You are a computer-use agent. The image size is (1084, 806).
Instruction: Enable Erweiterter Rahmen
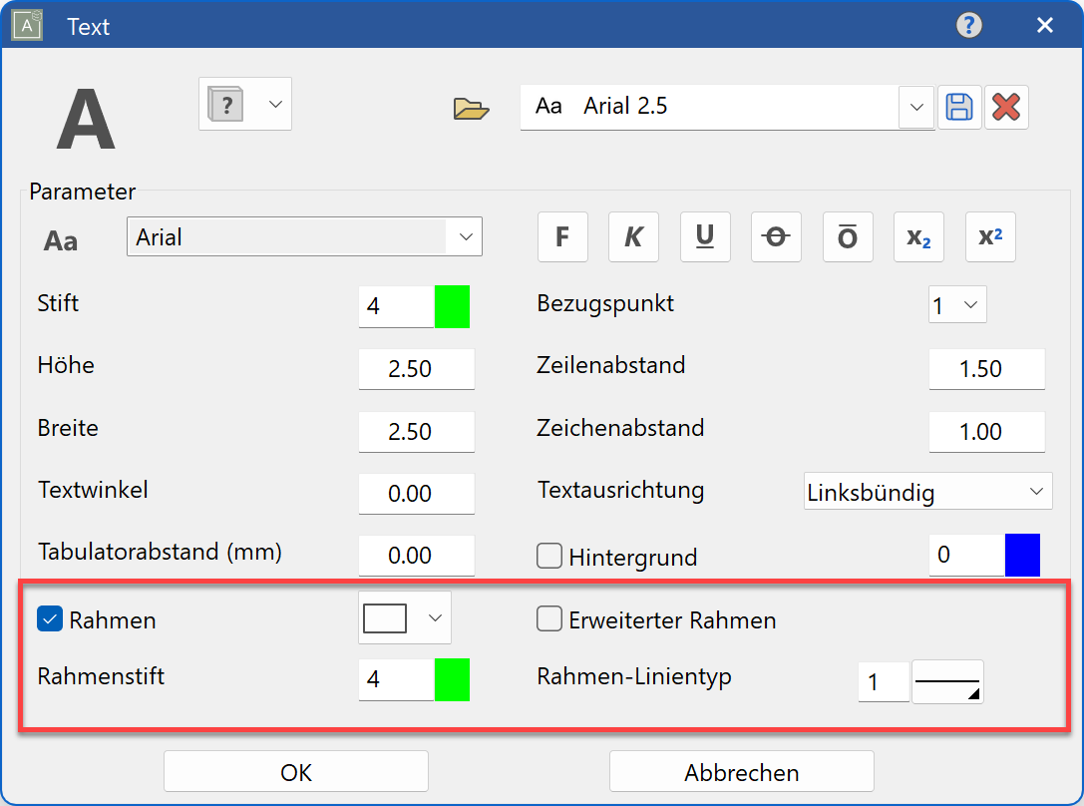coord(549,618)
